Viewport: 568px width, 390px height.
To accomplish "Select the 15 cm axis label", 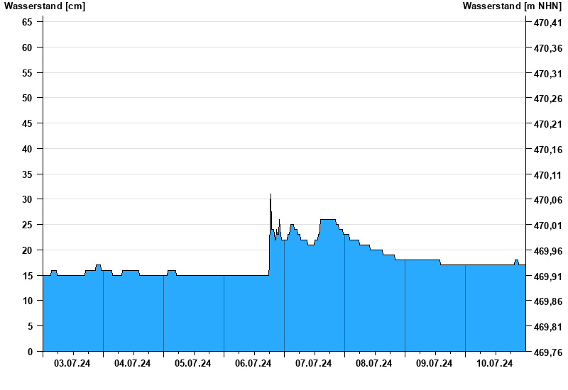I will pyautogui.click(x=27, y=276).
